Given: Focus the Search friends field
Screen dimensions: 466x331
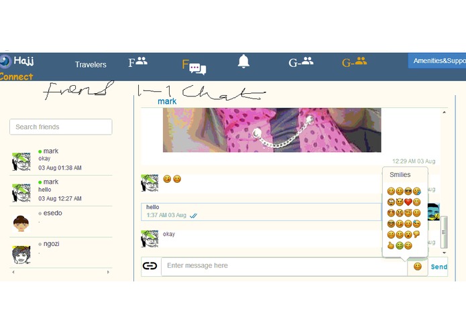Looking at the screenshot, I should [61, 127].
